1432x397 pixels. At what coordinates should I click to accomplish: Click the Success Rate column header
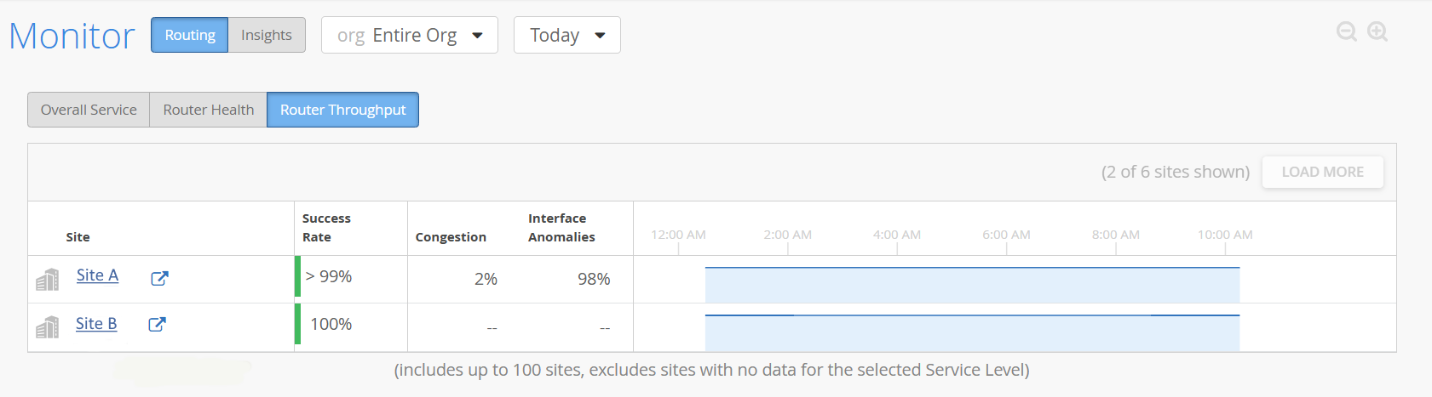(326, 228)
